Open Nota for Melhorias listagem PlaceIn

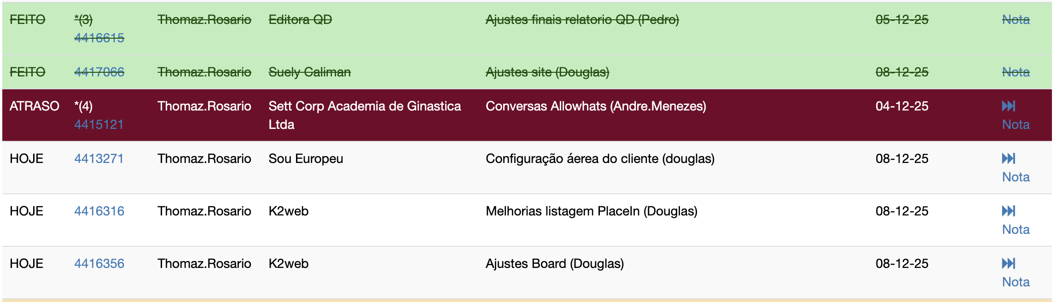[x=1016, y=230]
